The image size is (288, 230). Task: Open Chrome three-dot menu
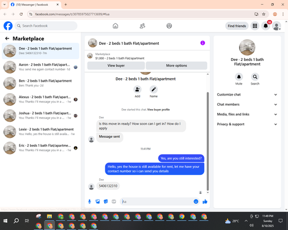click(x=283, y=14)
